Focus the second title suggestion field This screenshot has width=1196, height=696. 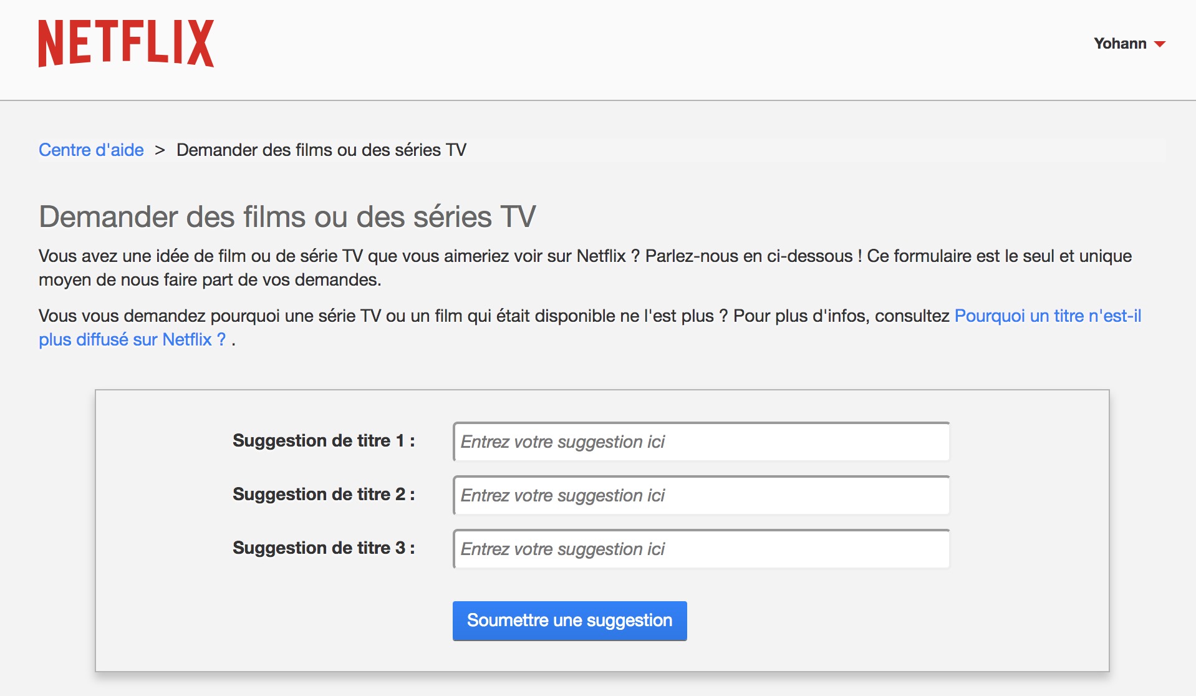(701, 495)
